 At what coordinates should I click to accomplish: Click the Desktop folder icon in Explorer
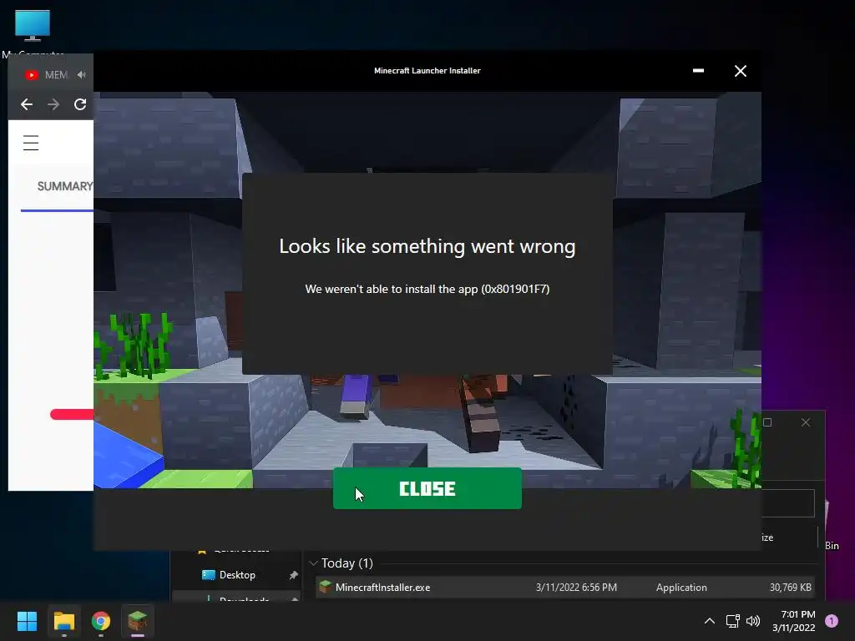click(208, 575)
